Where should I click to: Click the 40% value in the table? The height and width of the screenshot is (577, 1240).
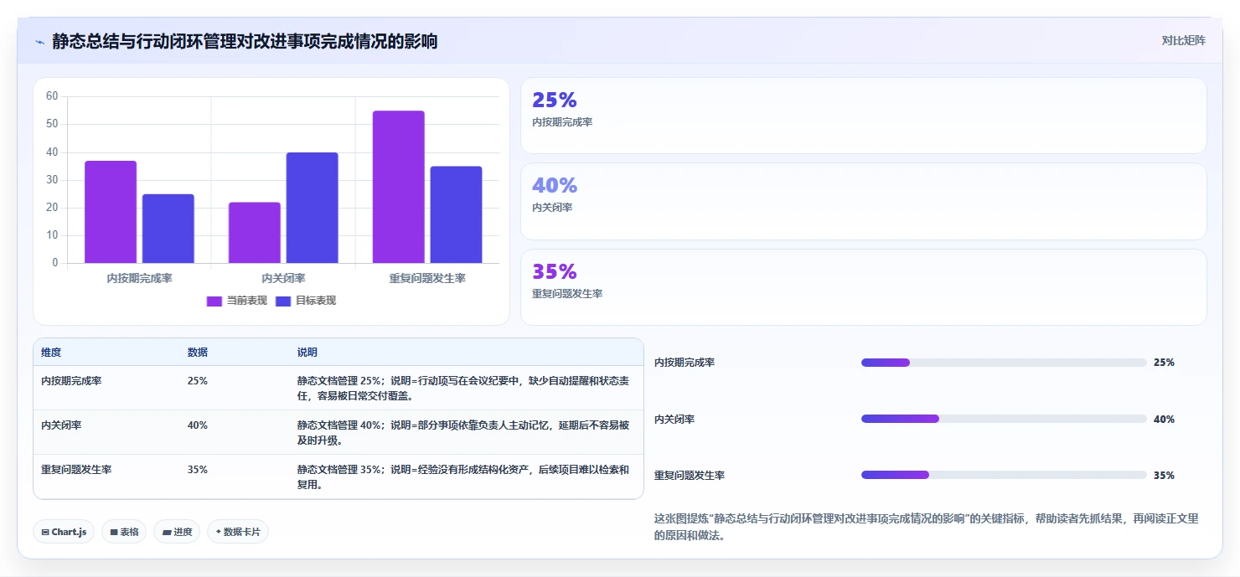[x=198, y=425]
